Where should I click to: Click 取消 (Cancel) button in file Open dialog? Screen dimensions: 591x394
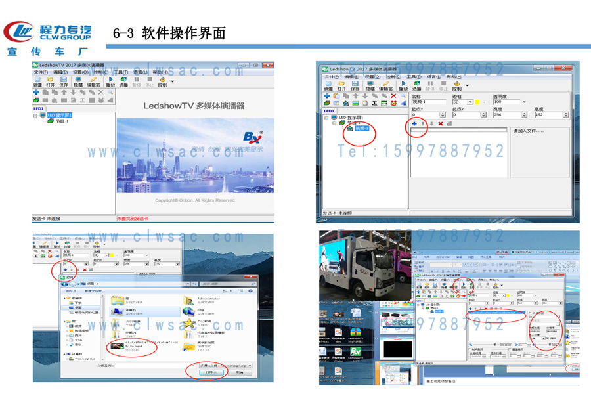[239, 372]
